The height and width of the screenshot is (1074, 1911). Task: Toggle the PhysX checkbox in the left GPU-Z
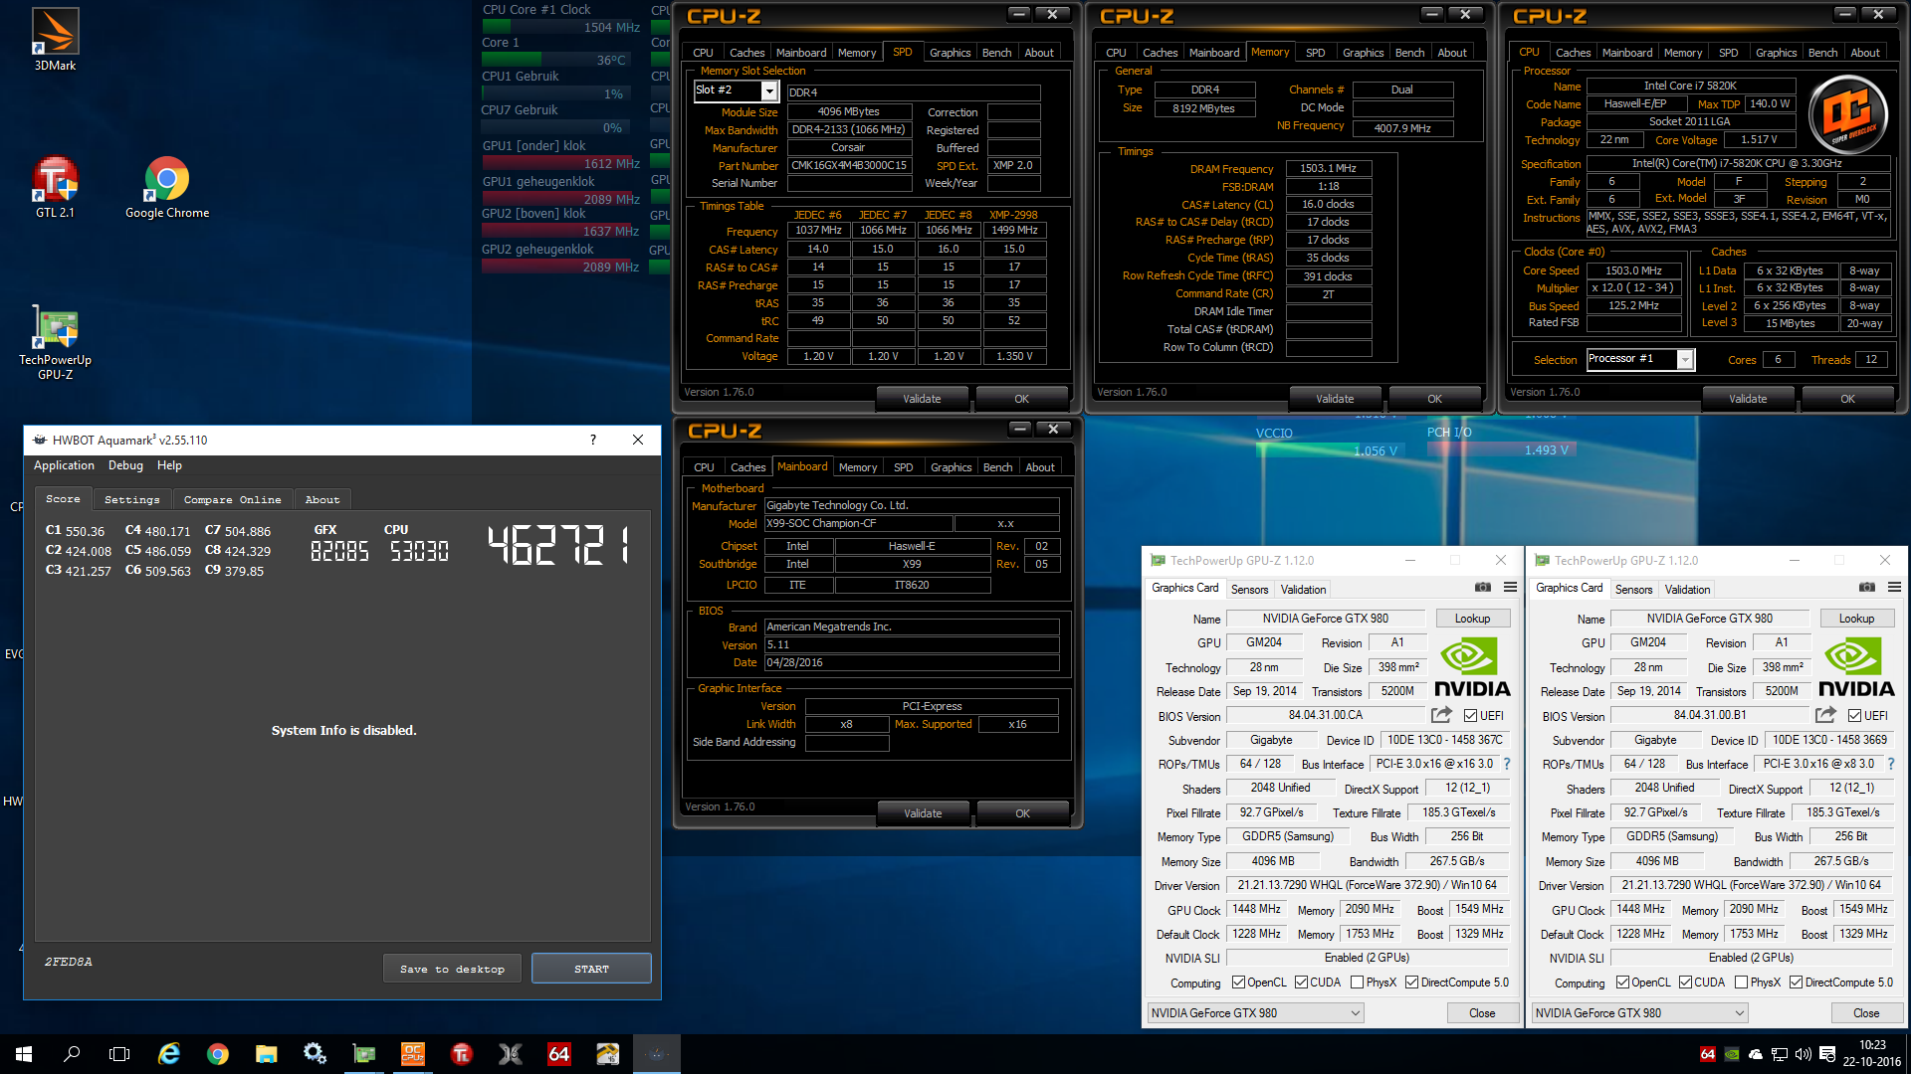point(1358,983)
